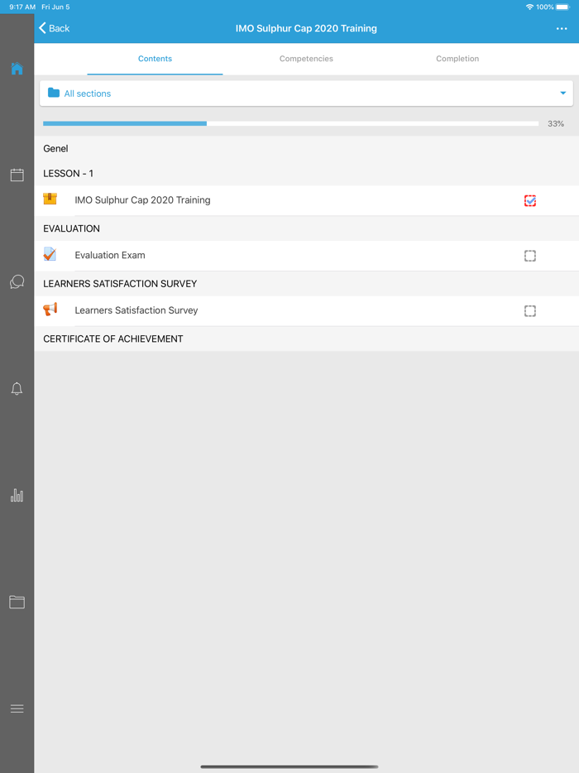Toggle completion checkbox for IMO Sulphur Cap Training
The image size is (579, 773).
coord(529,200)
